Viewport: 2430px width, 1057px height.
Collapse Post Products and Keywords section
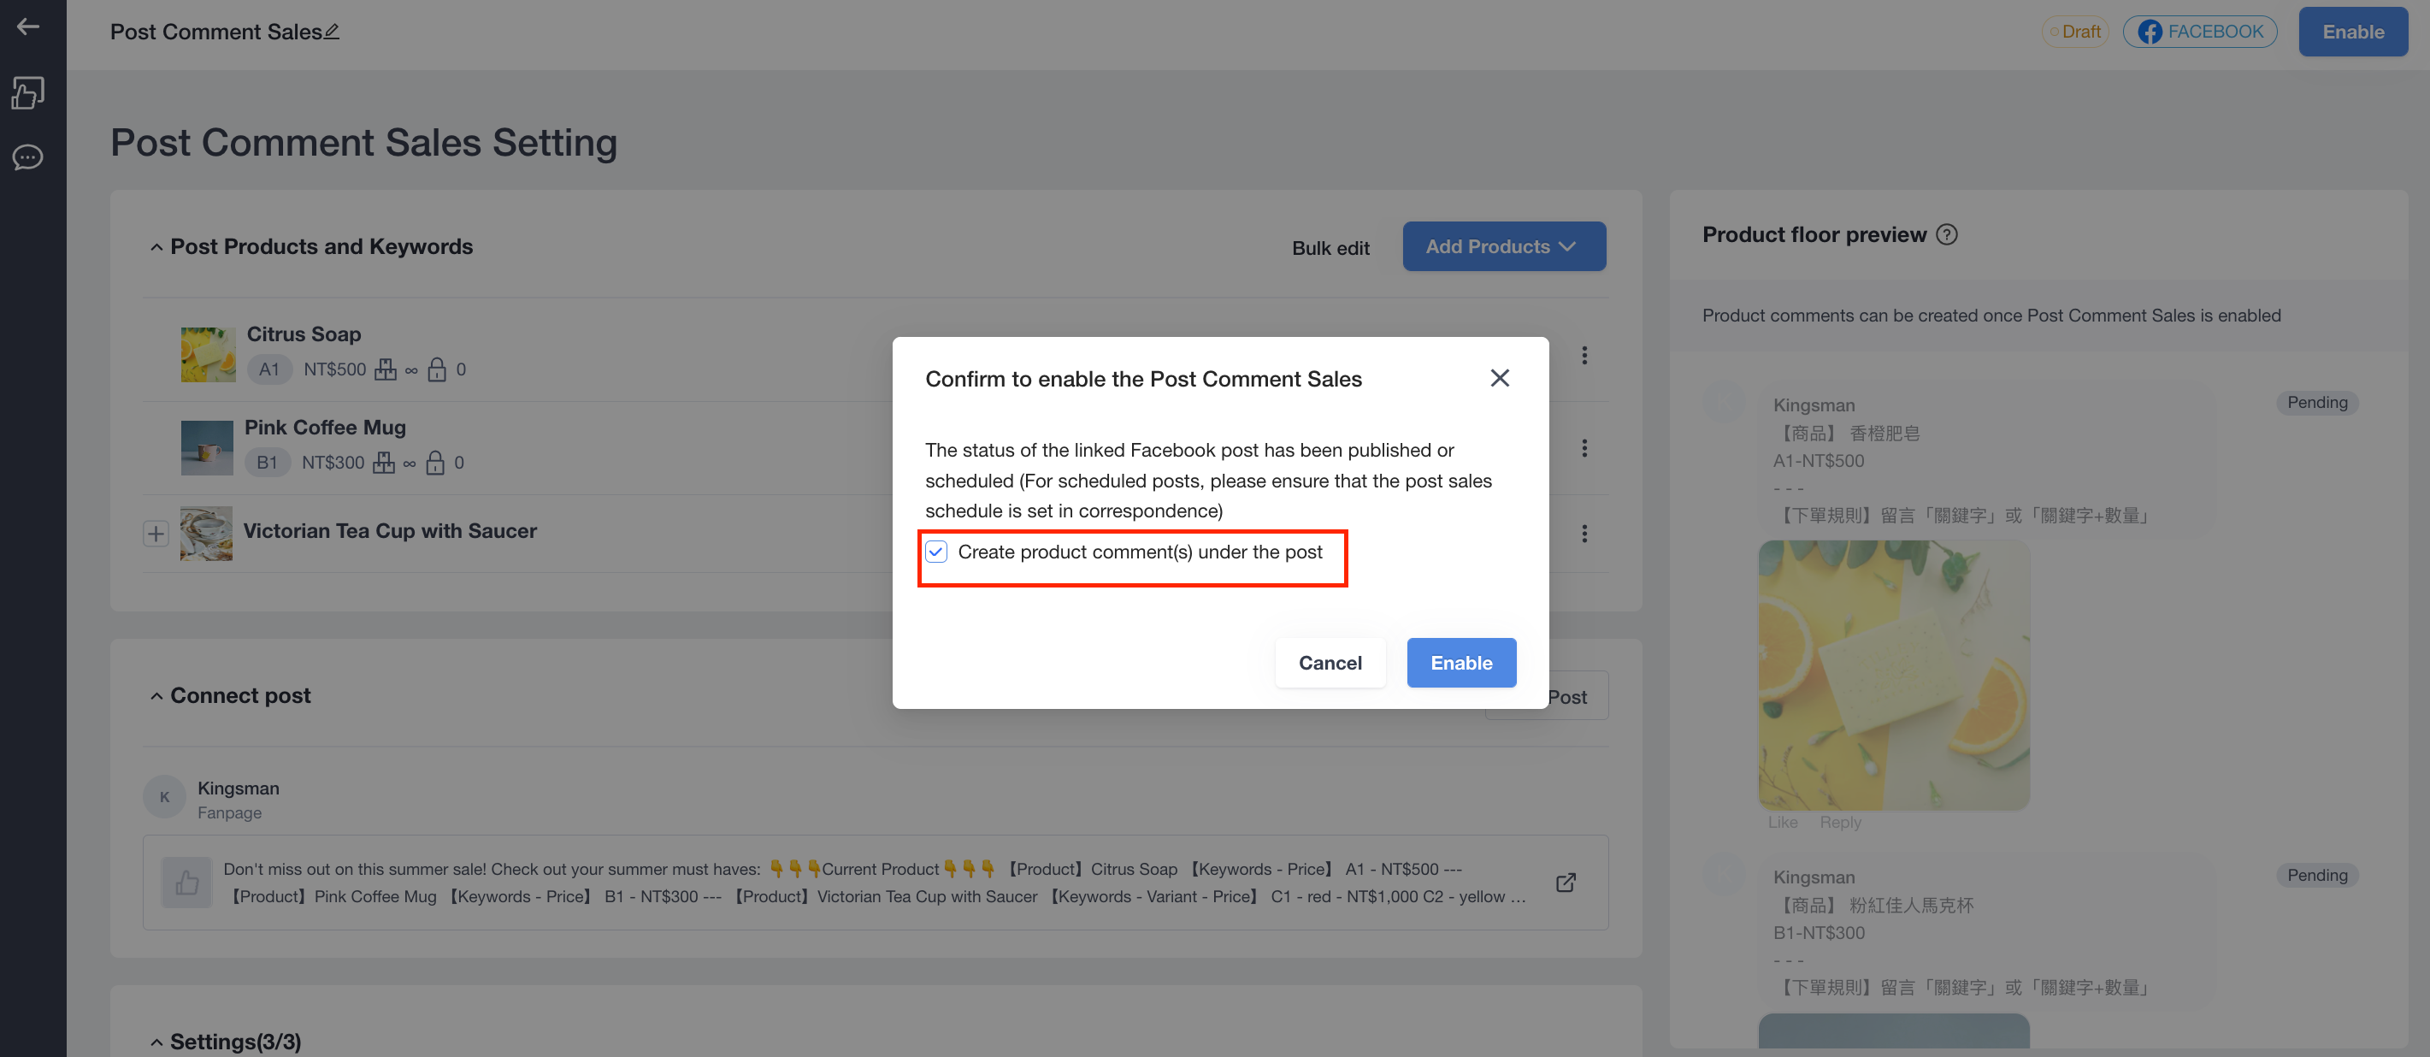[x=156, y=247]
